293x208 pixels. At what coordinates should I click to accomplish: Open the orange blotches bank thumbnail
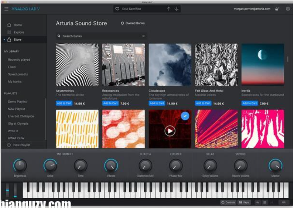pos(124,129)
